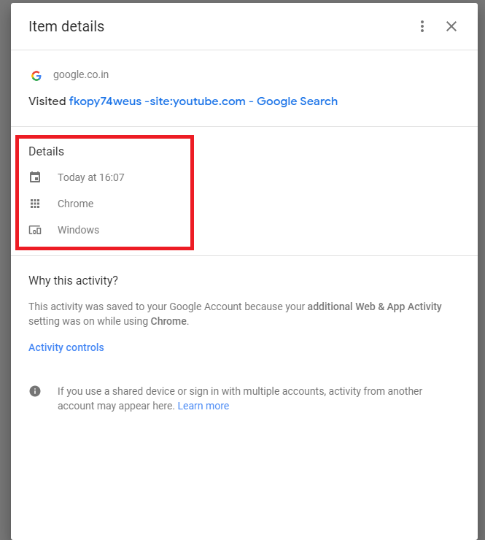
Task: Click the Why this activity? heading
Action: coord(74,281)
